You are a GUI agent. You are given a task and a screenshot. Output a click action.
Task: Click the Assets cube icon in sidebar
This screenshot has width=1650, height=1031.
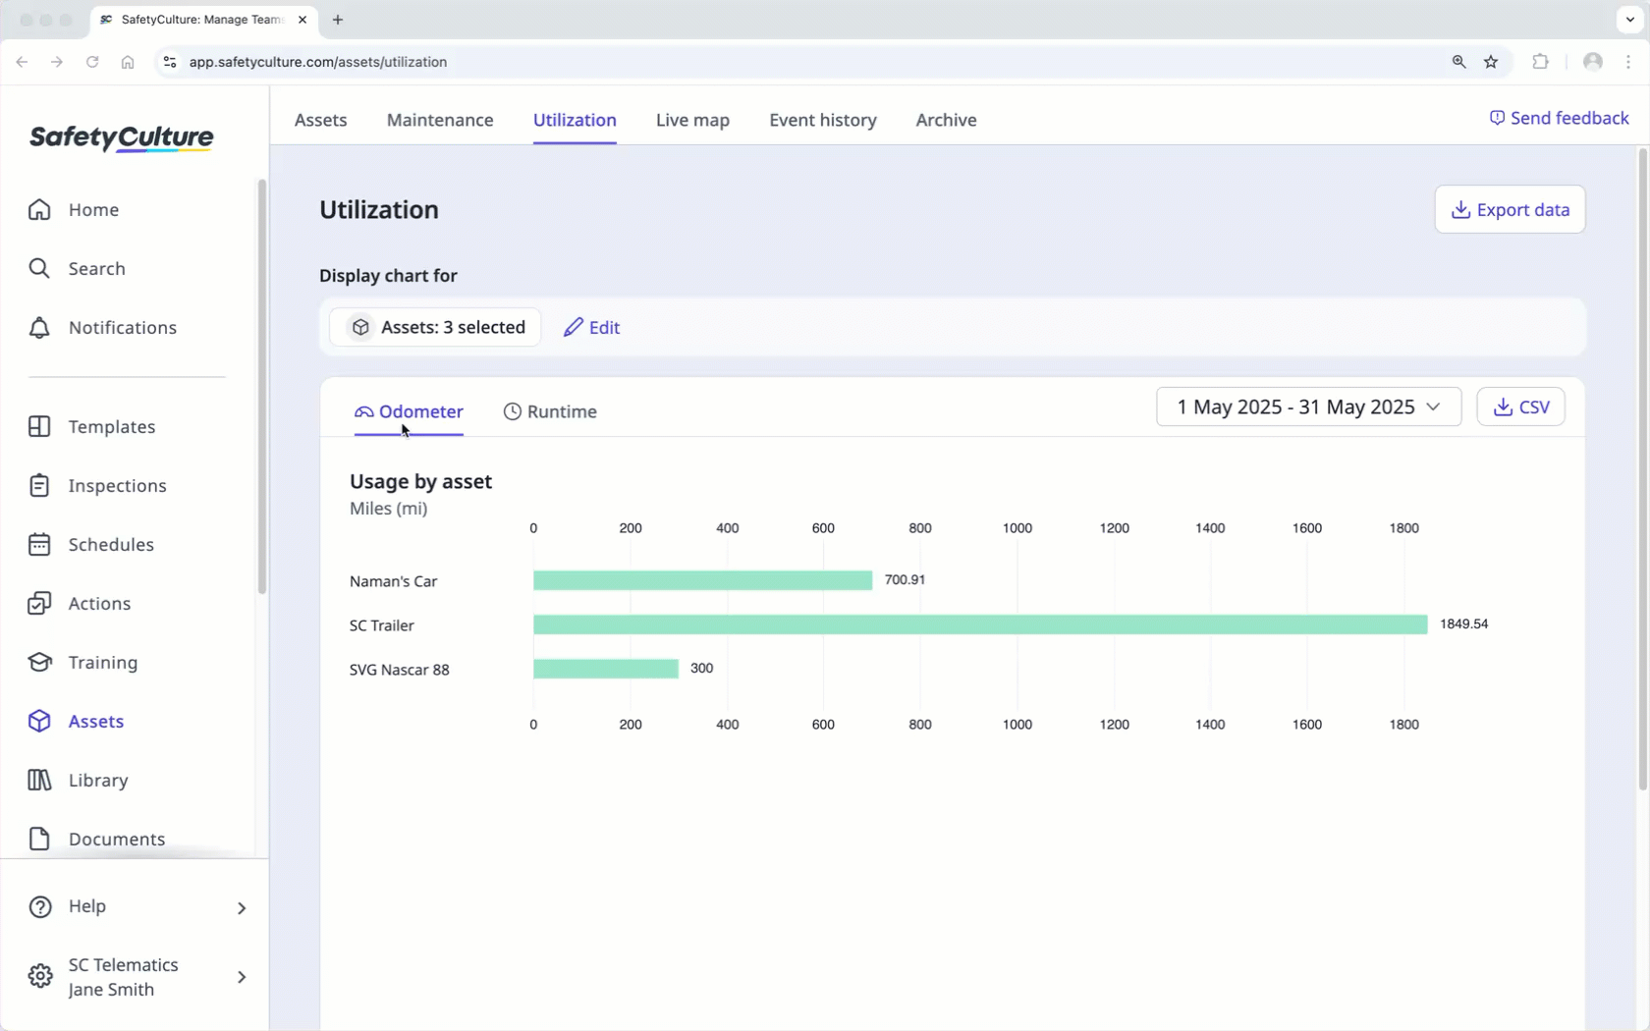click(x=39, y=721)
